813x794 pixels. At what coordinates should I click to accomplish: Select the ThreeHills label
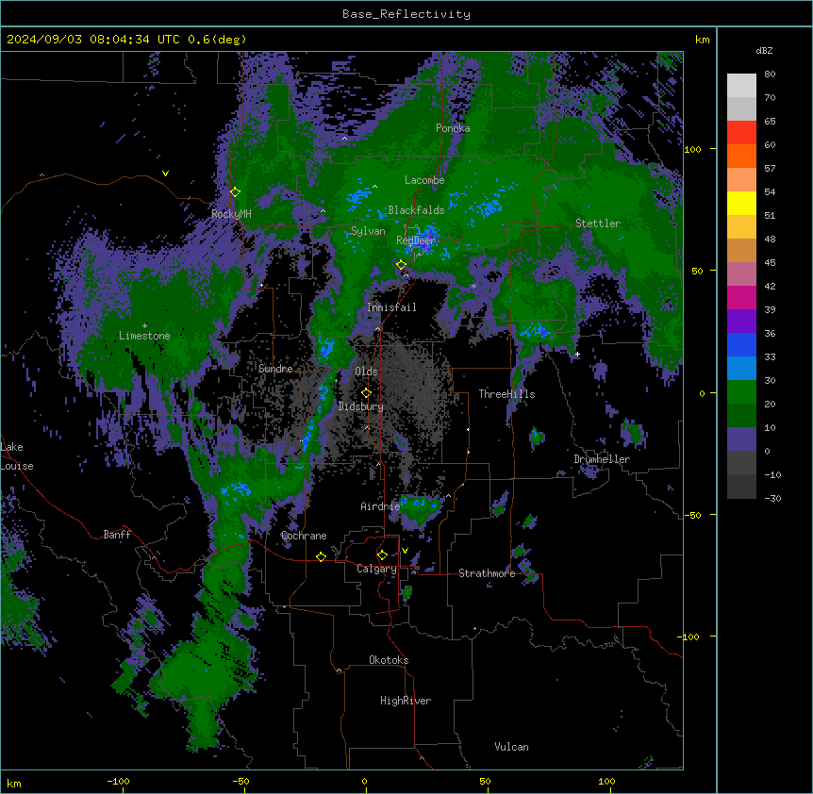[507, 394]
